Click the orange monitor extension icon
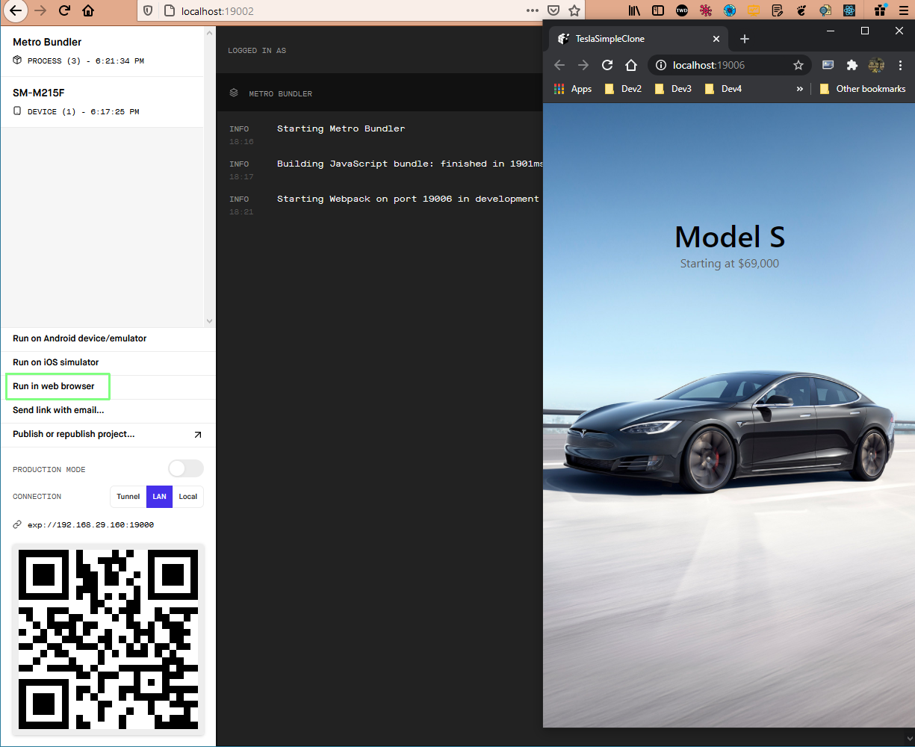The image size is (915, 747). [x=754, y=10]
